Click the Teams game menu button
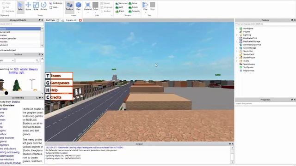 [59, 76]
